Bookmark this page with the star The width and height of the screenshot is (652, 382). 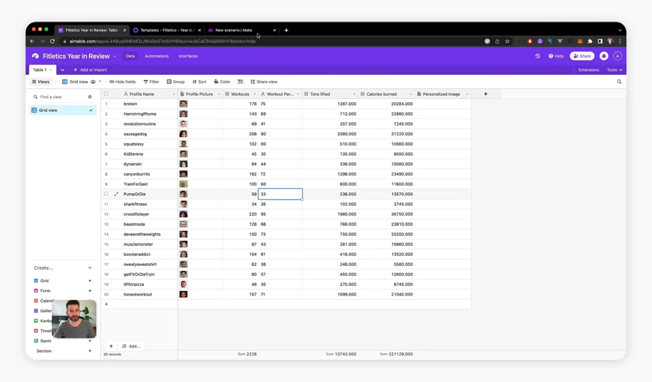tap(507, 41)
